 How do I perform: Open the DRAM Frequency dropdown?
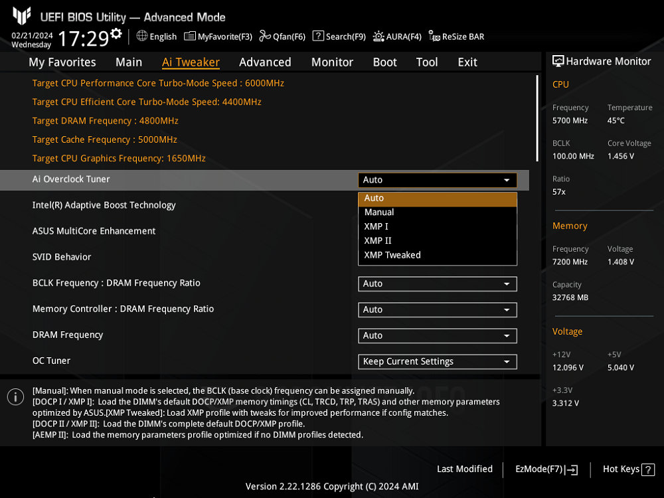437,335
